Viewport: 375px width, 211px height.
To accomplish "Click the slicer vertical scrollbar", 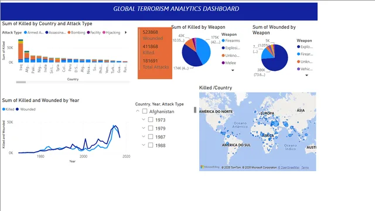I will pyautogui.click(x=195, y=110).
